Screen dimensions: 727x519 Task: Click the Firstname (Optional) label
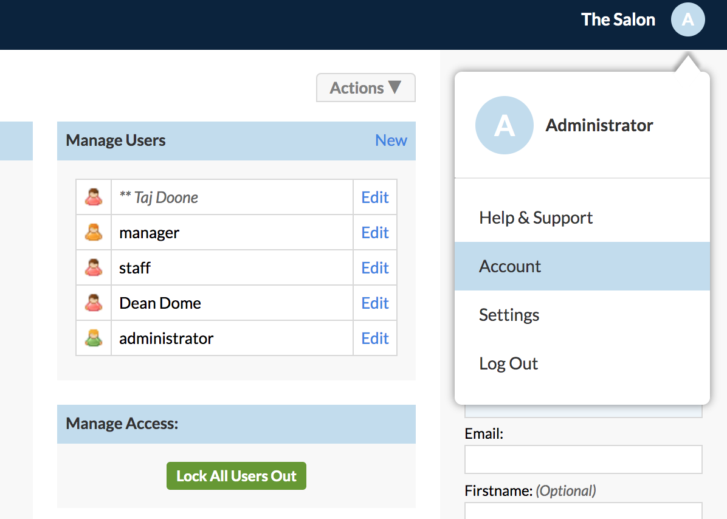(530, 490)
